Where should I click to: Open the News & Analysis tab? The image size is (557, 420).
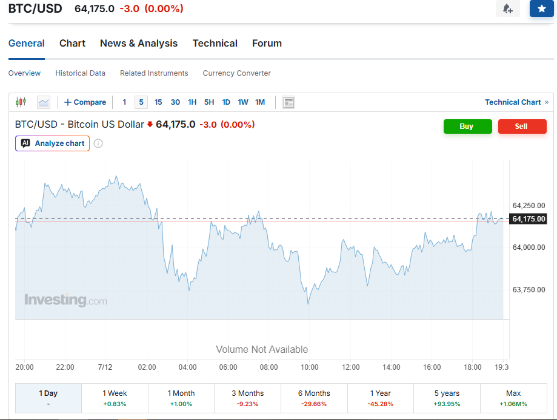click(139, 44)
